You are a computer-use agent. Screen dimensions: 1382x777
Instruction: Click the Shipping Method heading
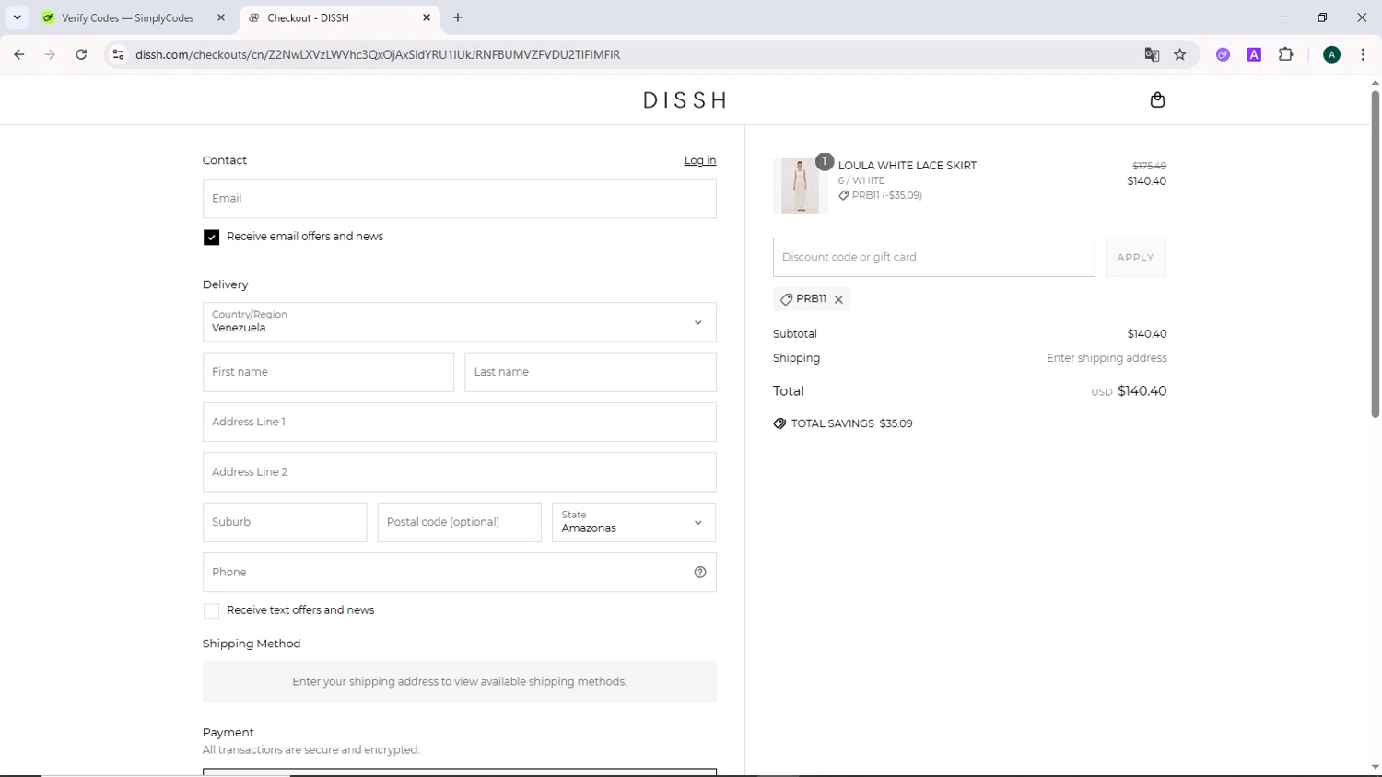(x=252, y=644)
